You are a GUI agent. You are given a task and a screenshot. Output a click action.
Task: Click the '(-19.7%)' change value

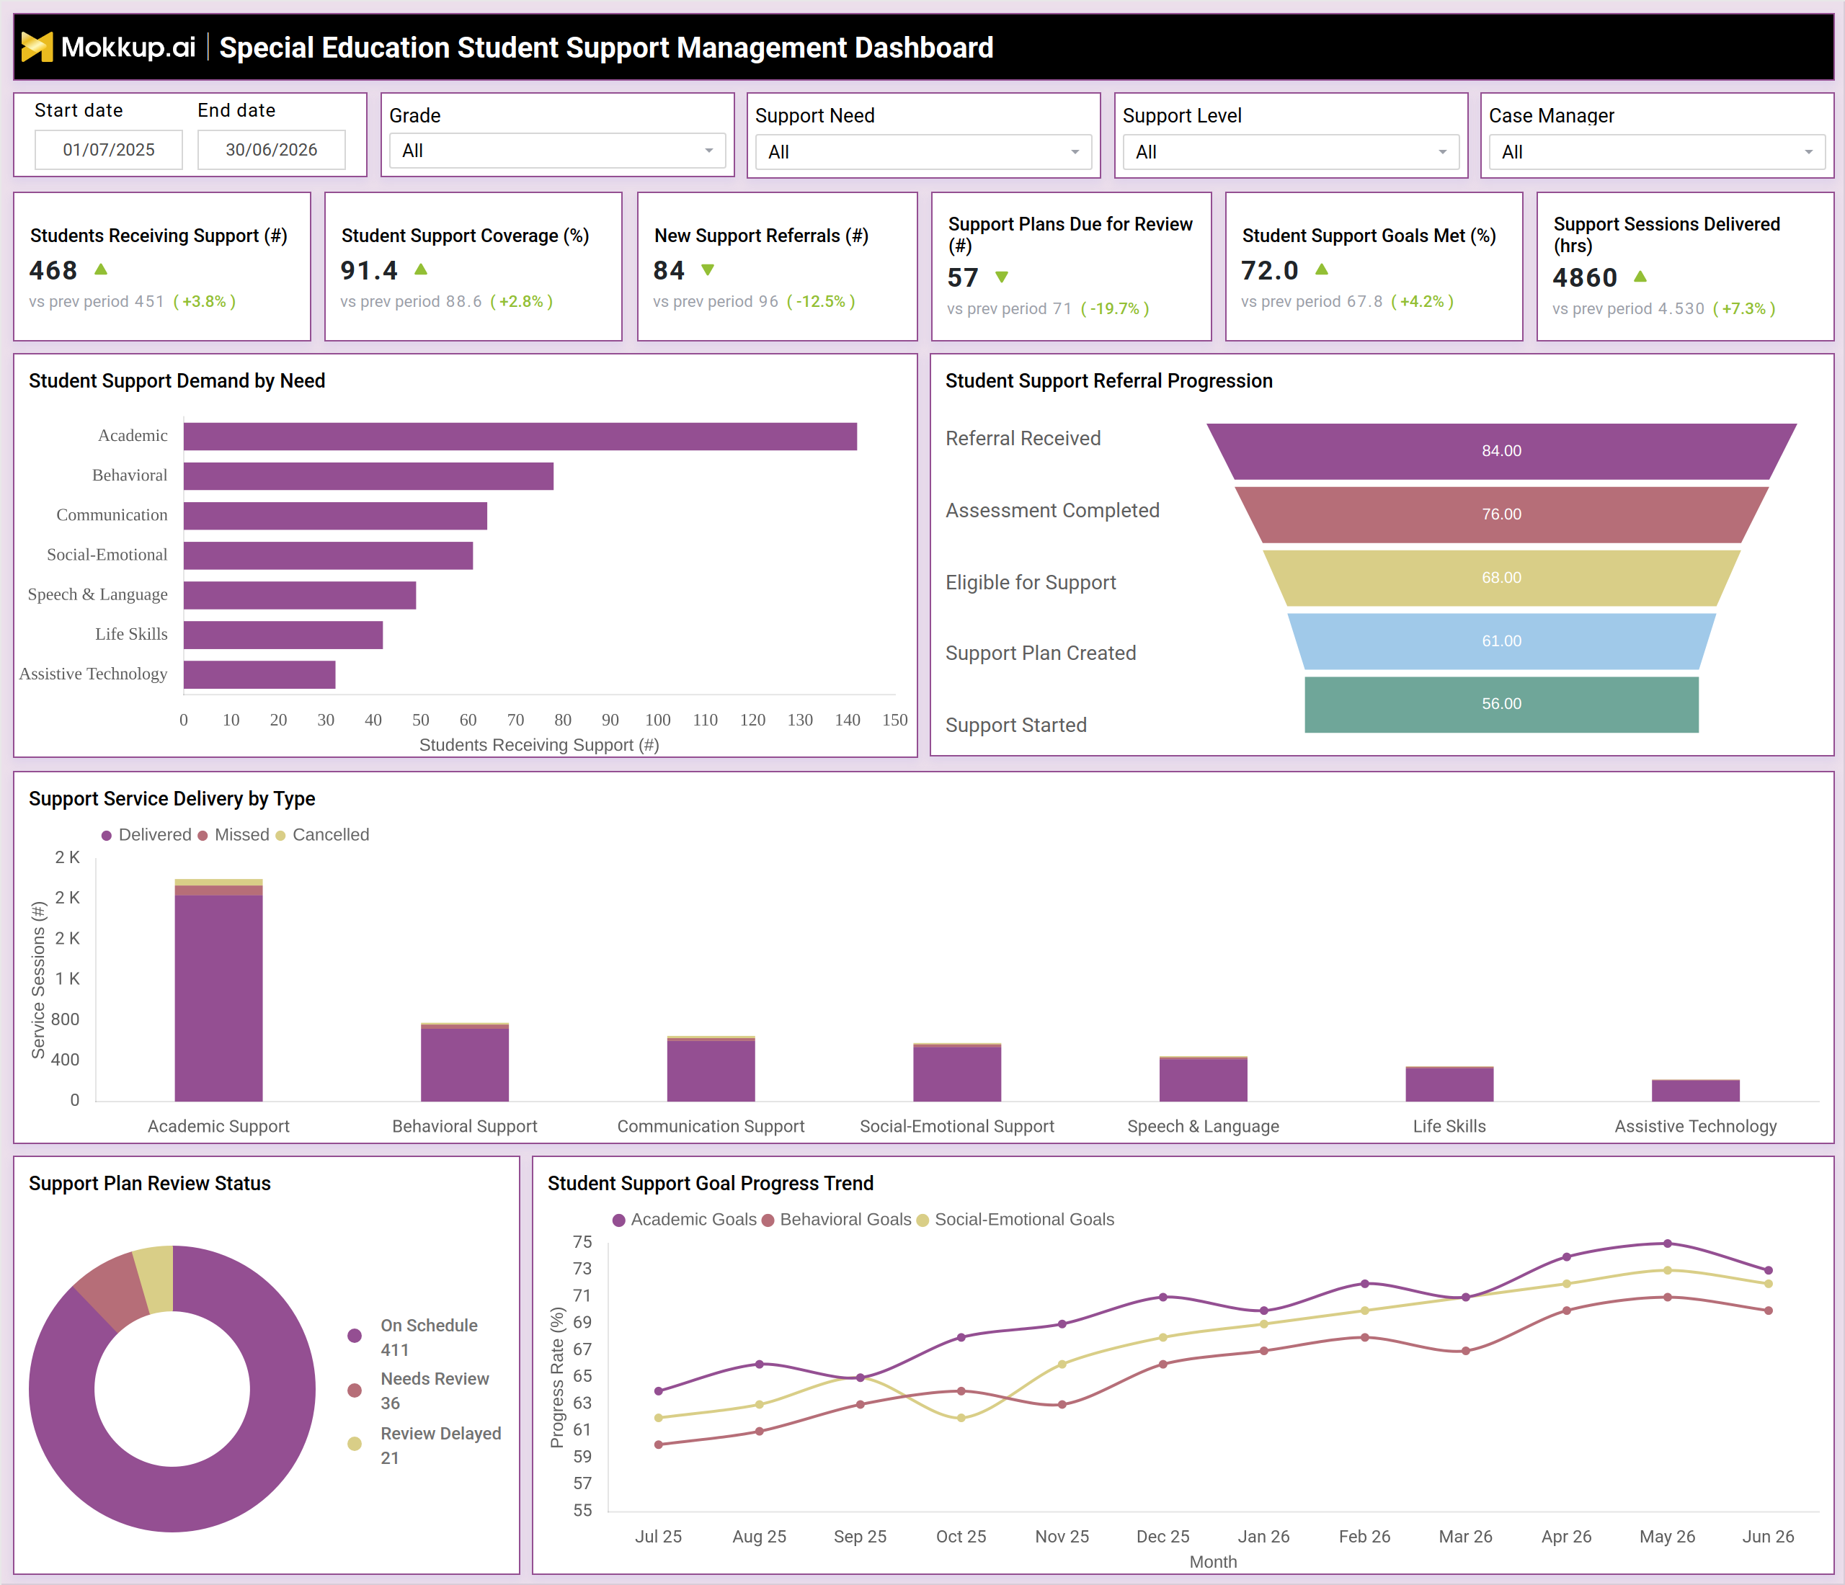click(x=1115, y=309)
